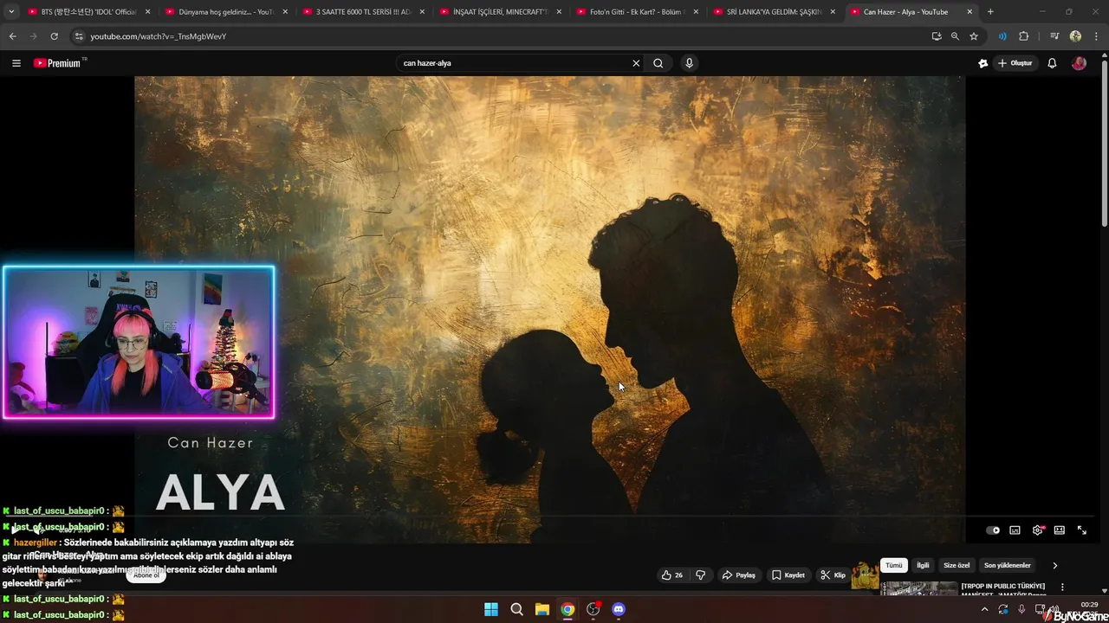Open the Chrome extensions puzzle menu
This screenshot has height=623, width=1109.
(x=1023, y=36)
